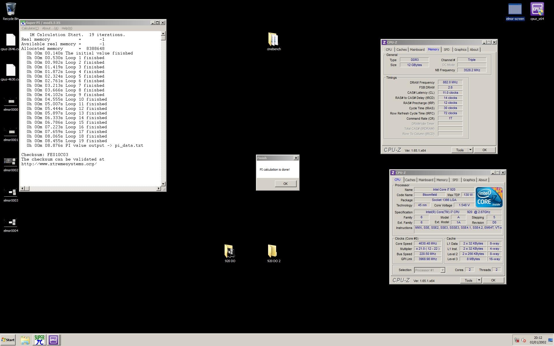The image size is (554, 346).
Task: Expand Tools dropdown arrow in upper CPU-Z window
Action: click(470, 150)
